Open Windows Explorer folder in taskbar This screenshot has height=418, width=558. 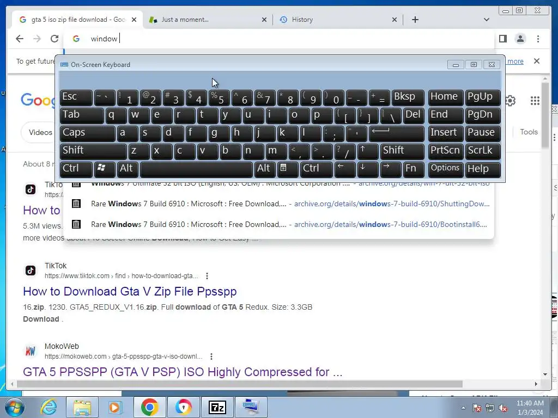point(82,407)
